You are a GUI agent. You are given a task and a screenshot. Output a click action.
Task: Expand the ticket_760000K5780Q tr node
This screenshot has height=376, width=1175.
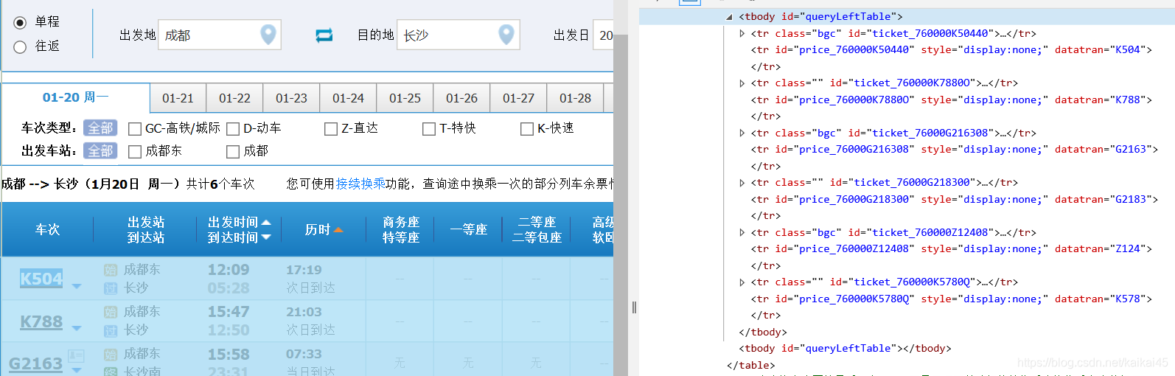742,282
